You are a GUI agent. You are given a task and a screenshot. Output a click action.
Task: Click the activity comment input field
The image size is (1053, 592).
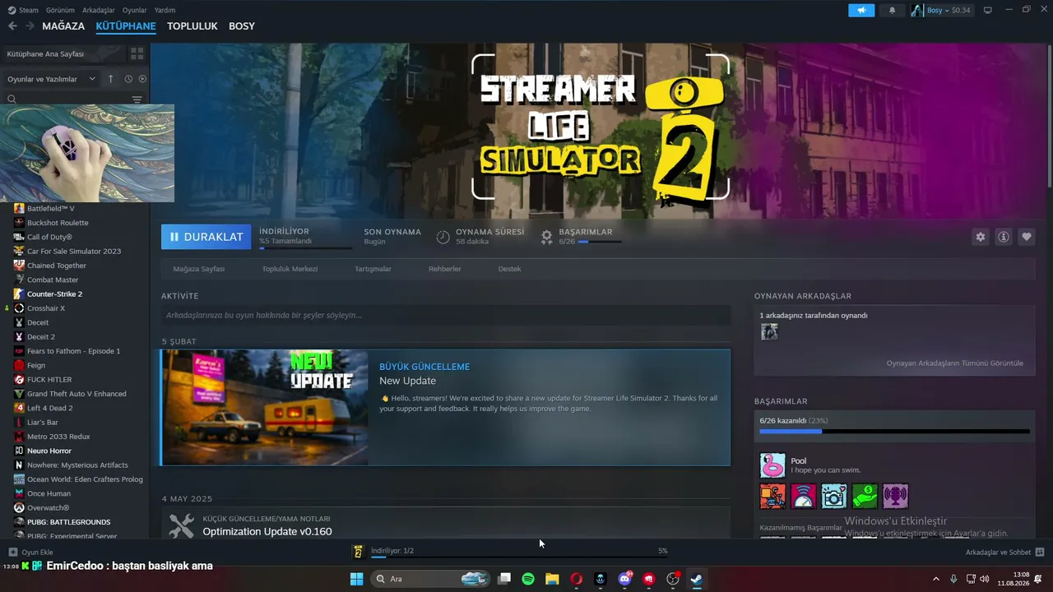[x=446, y=315]
